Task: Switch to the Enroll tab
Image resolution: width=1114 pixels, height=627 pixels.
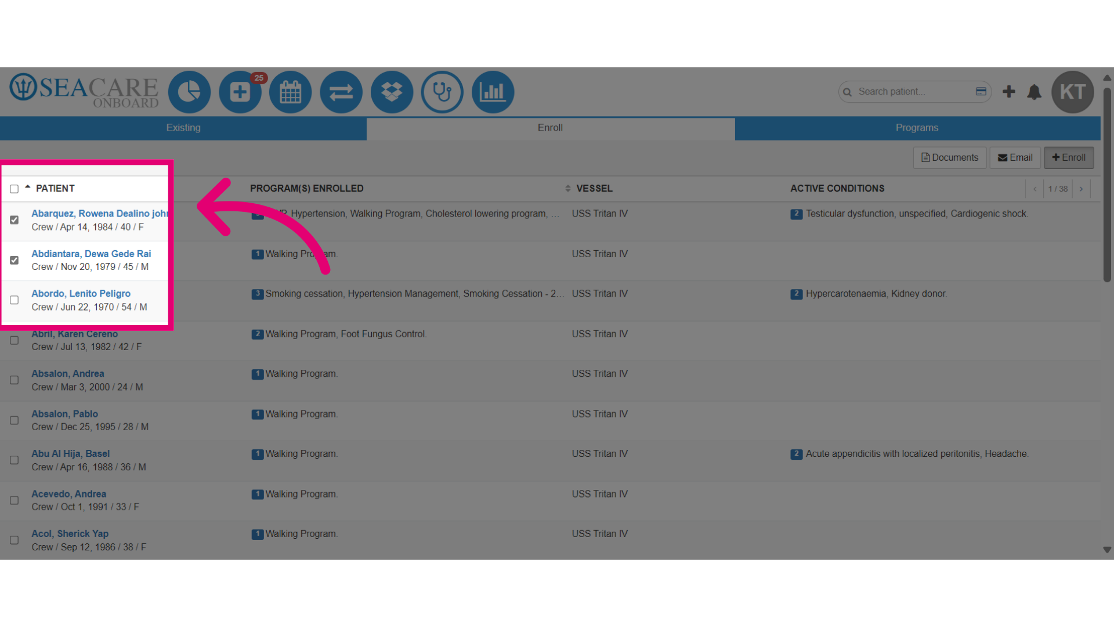Action: click(x=550, y=128)
